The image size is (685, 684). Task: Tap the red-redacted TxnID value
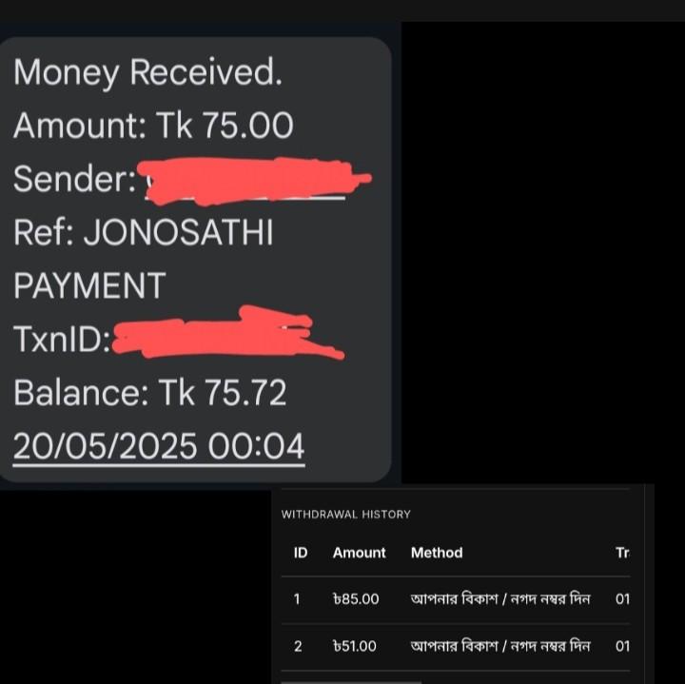coord(227,334)
